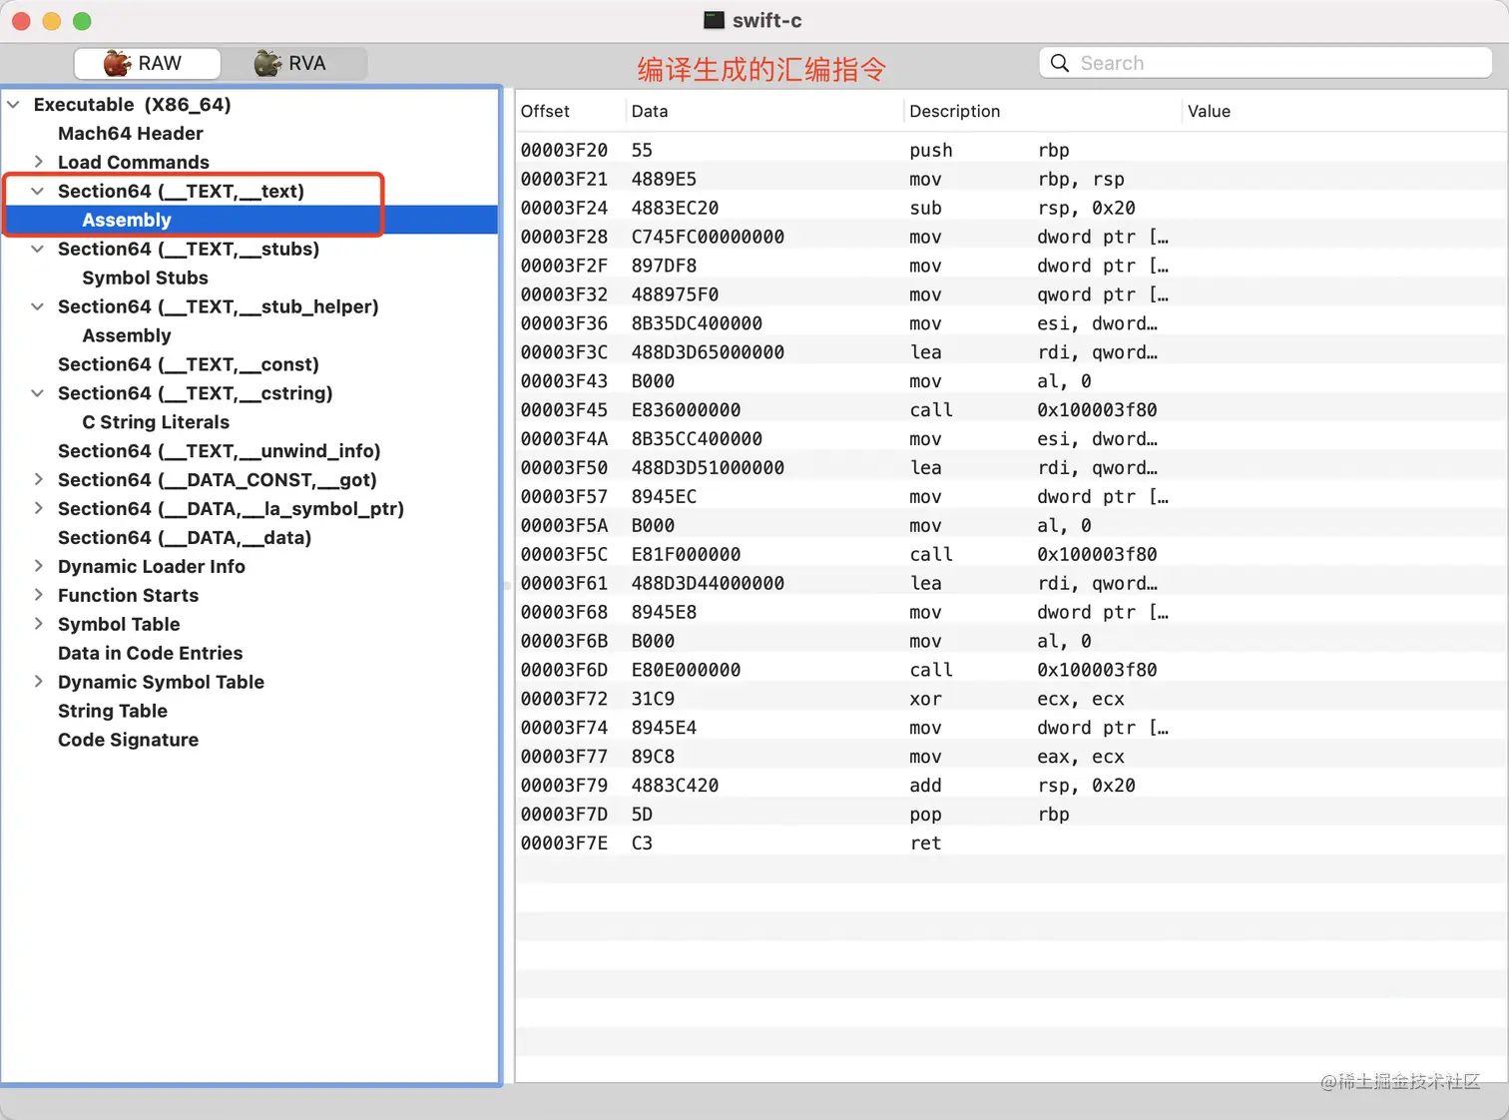The image size is (1509, 1120).
Task: Expand the Load Commands node
Action: coord(38,162)
